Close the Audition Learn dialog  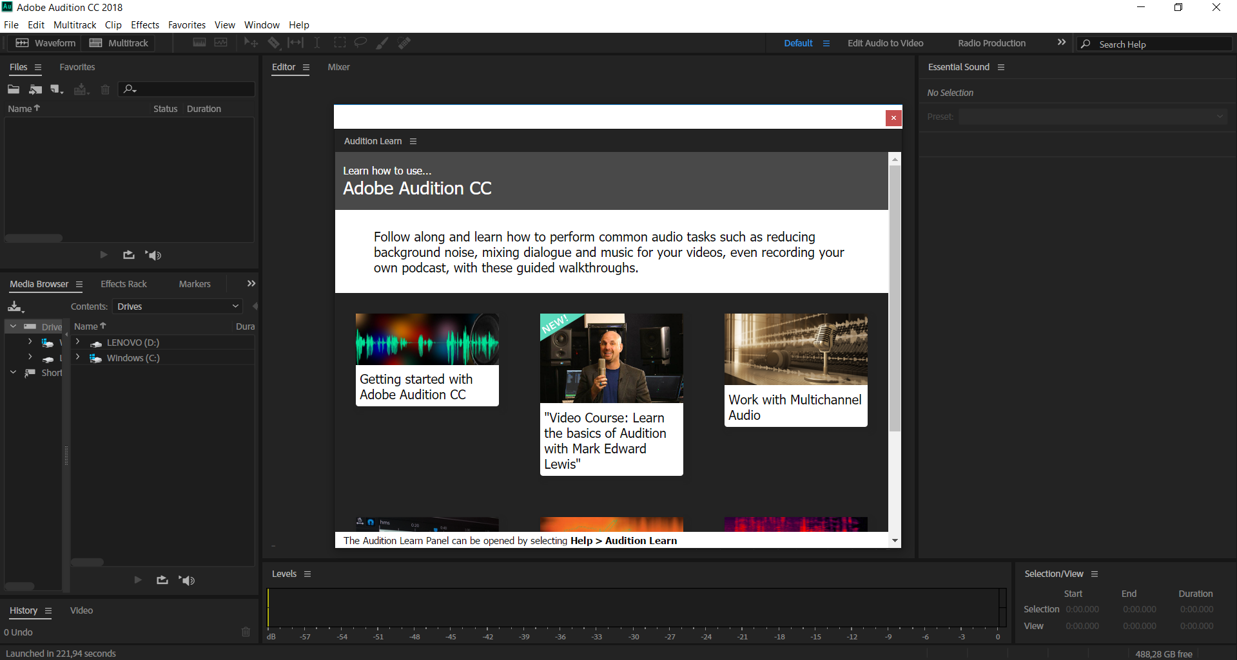(x=893, y=118)
